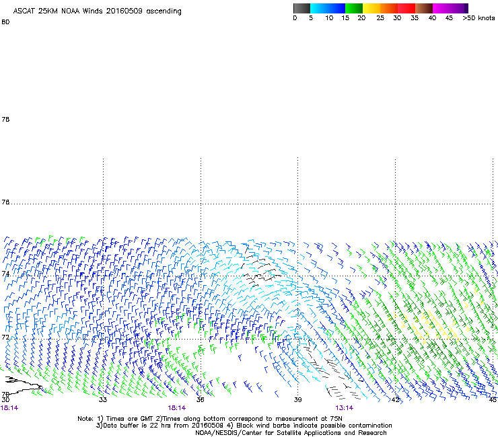Pick the cyan-to-blue 5-15 knots legend segment

(x=328, y=8)
